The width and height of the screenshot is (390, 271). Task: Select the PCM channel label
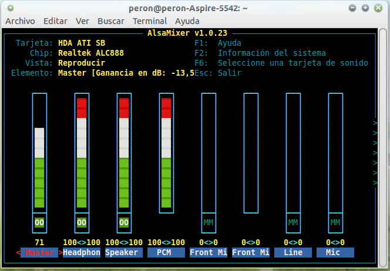[166, 252]
